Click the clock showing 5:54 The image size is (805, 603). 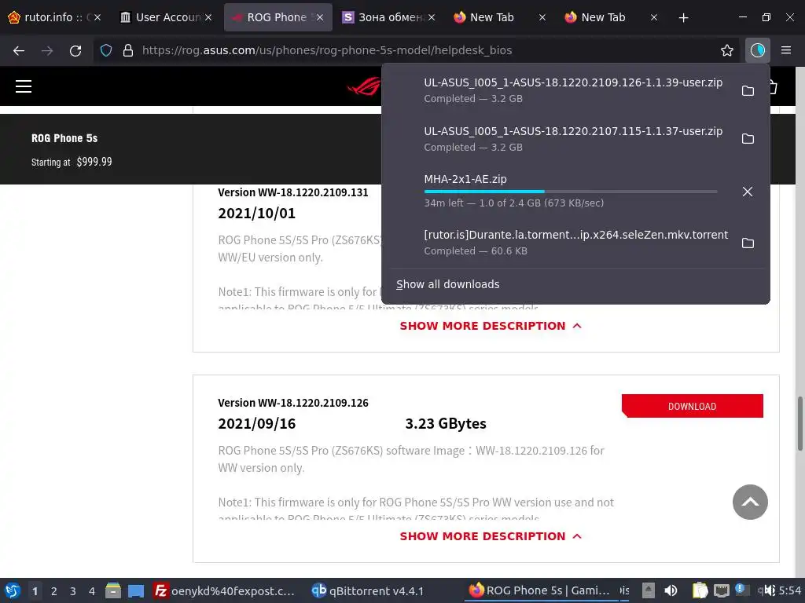(x=789, y=590)
